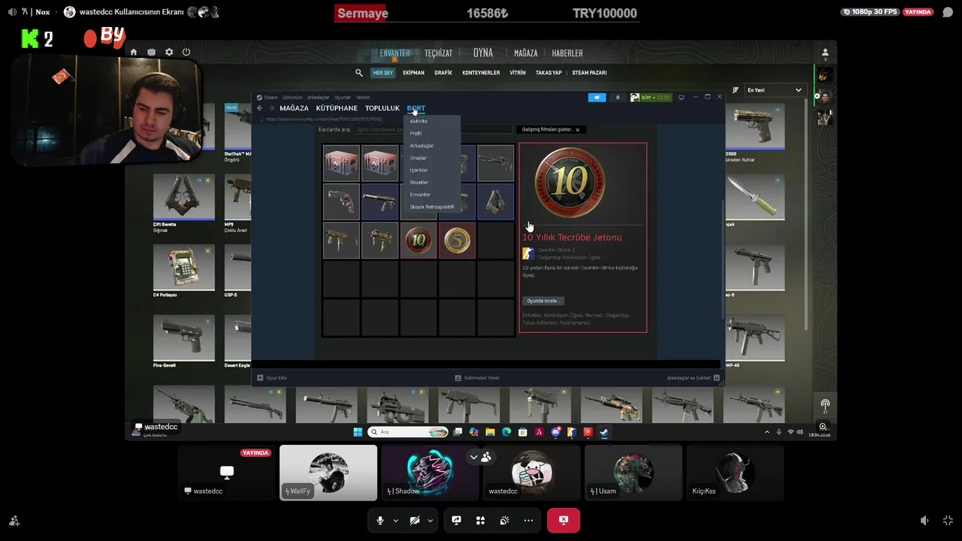
Task: Open KÜTÜPHANE in the Steam window
Action: click(337, 108)
